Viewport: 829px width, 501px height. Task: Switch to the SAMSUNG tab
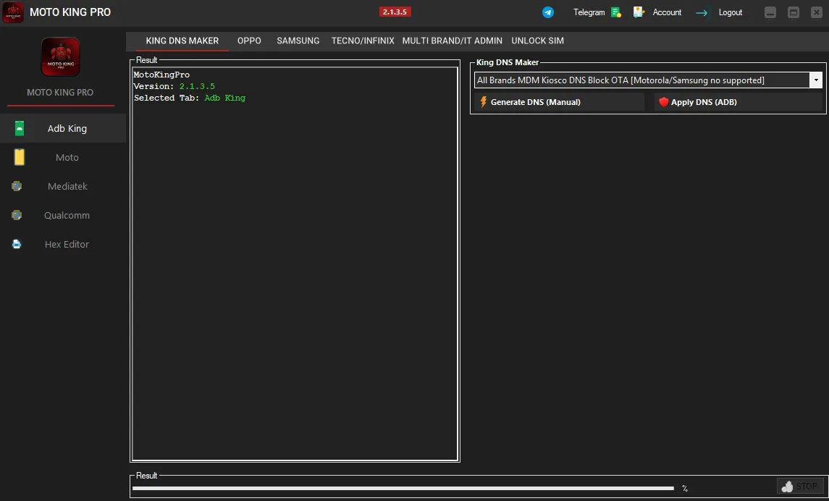pos(298,41)
